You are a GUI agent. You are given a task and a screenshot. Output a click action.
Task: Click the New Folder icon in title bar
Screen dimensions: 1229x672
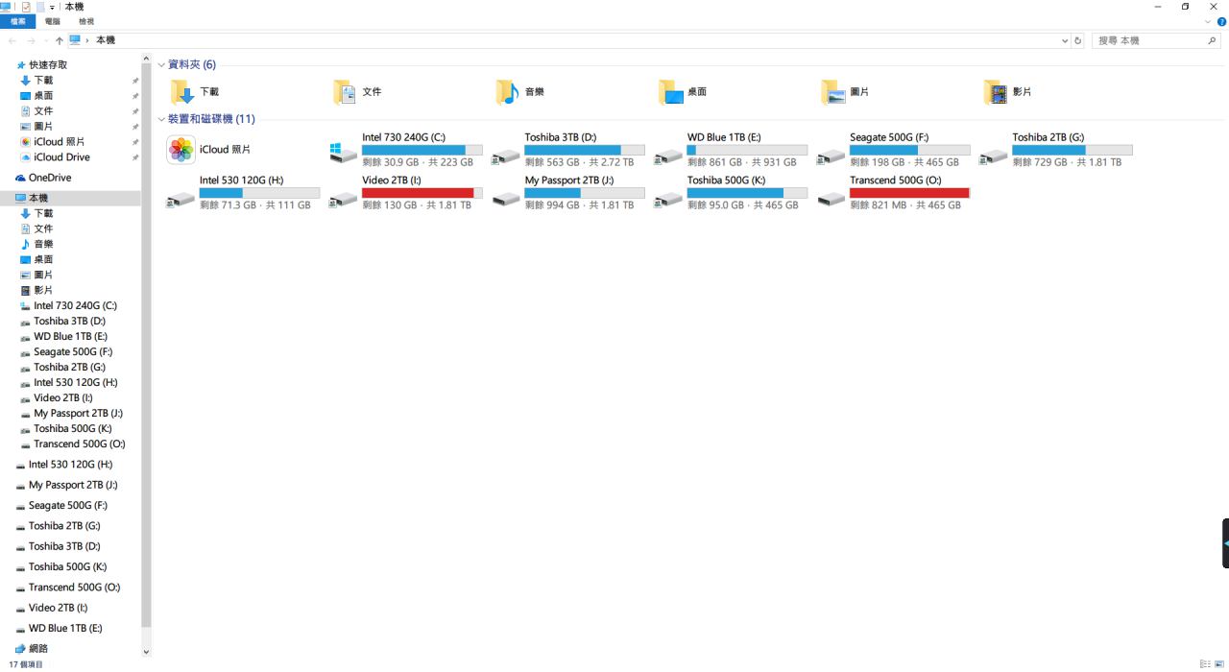click(x=40, y=7)
